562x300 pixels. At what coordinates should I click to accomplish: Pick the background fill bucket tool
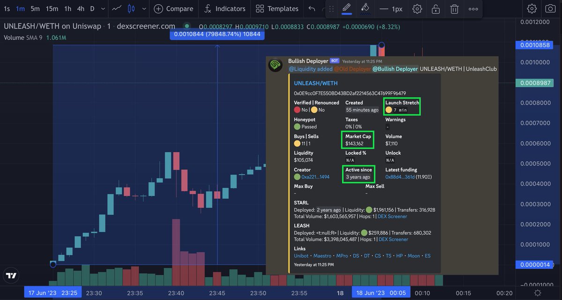pos(365,8)
